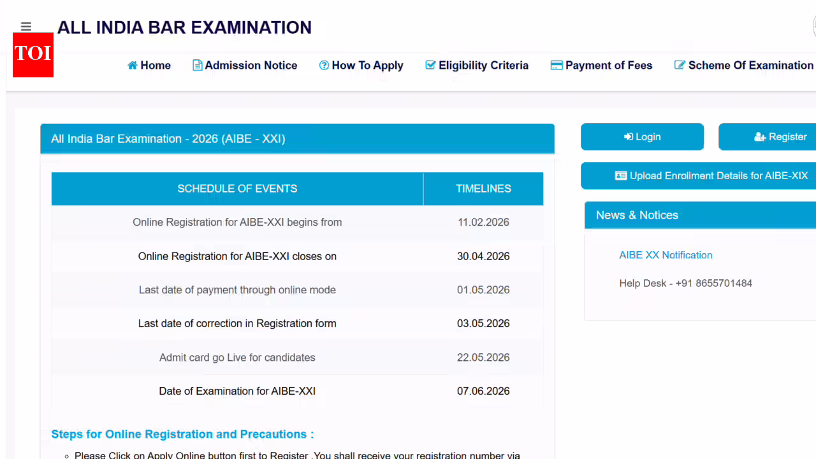
Task: Click the Admission Notice document icon
Action: [x=198, y=65]
